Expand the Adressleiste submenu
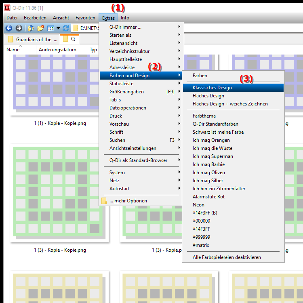The height and width of the screenshot is (303, 303). [141, 67]
